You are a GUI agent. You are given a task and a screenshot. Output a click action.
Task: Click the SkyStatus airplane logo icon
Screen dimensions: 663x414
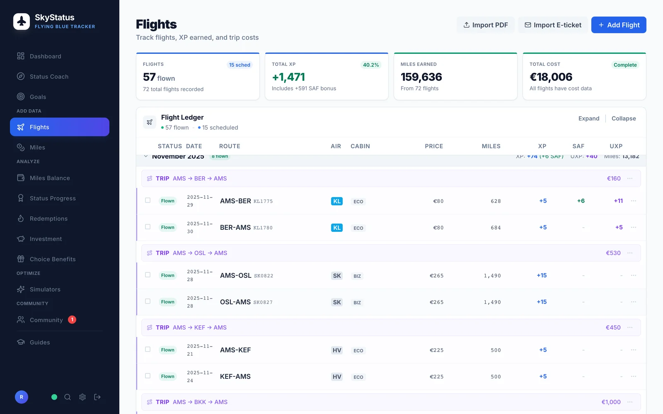tap(22, 22)
